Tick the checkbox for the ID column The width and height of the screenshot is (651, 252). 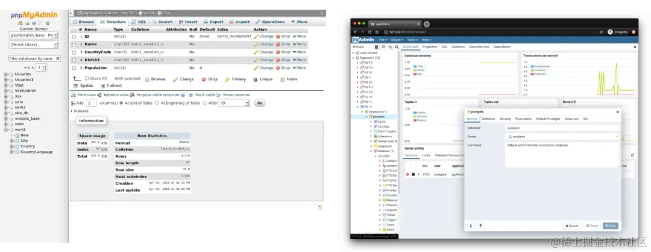(74, 37)
